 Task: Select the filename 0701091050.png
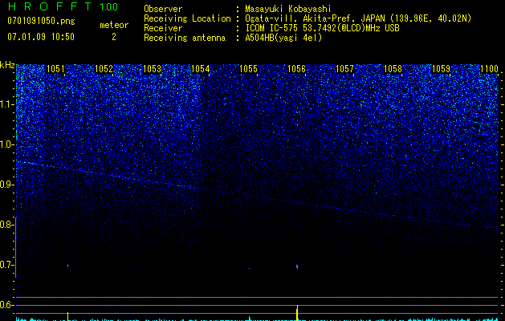click(x=41, y=21)
